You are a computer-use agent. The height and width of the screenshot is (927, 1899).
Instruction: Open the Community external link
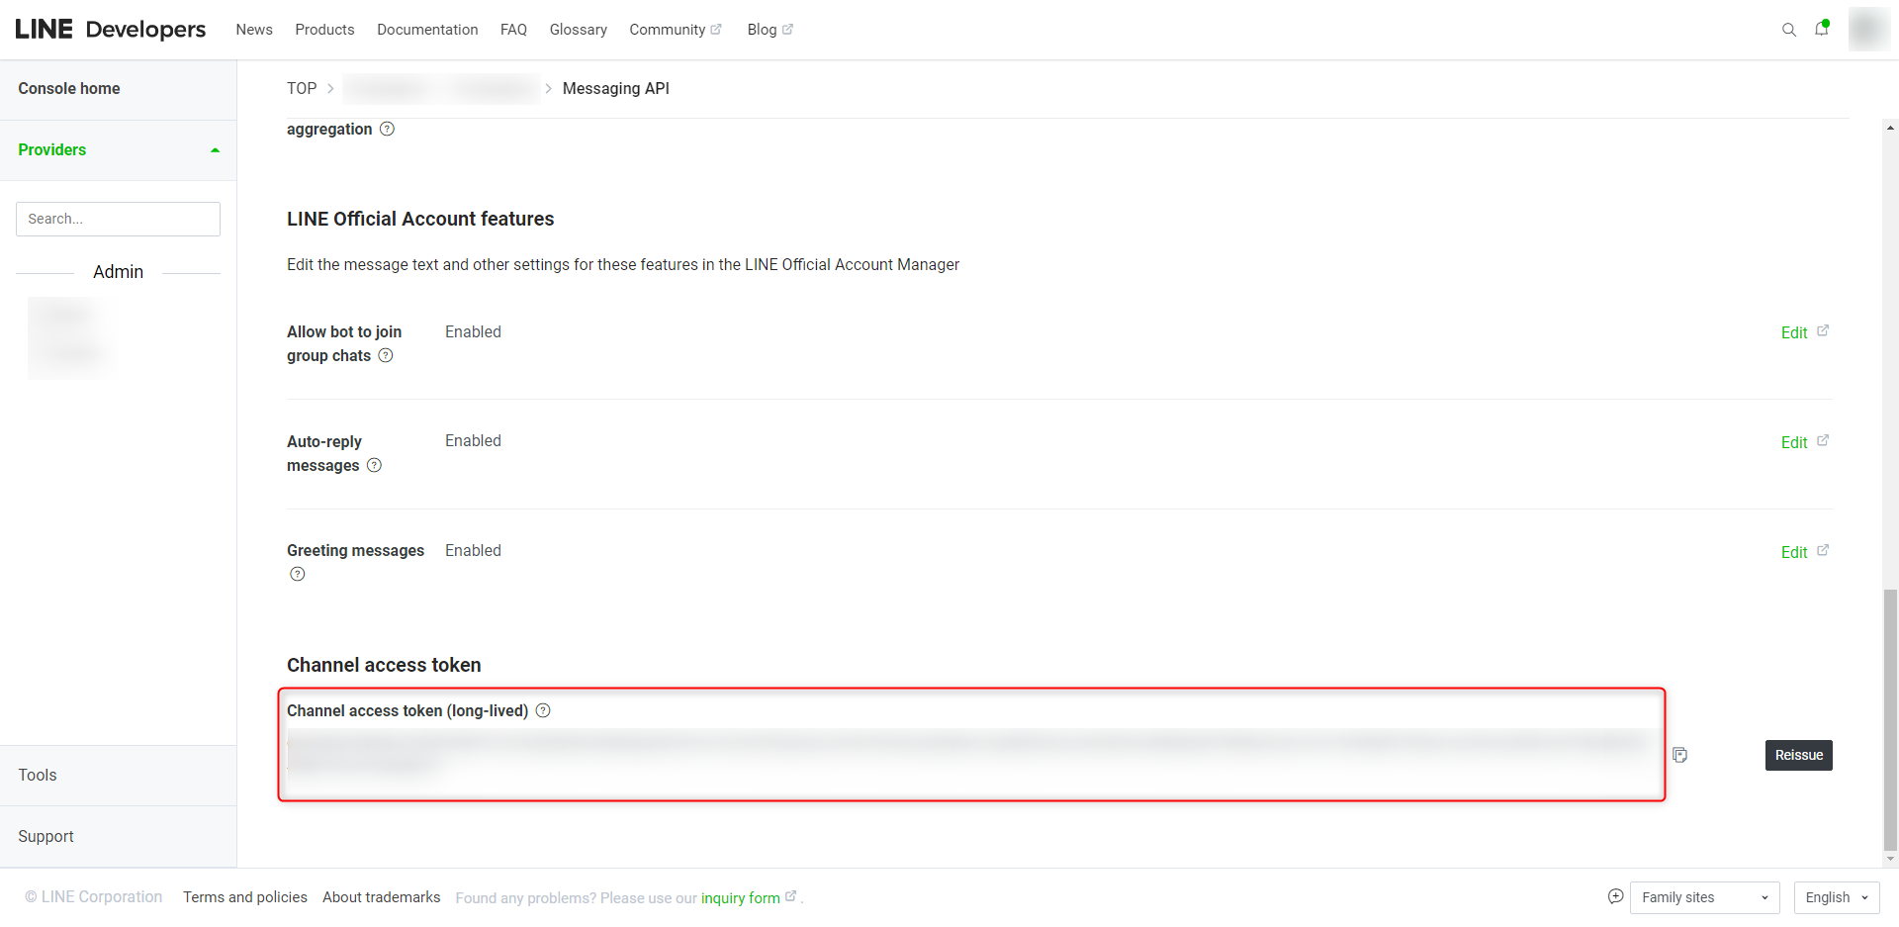676,30
